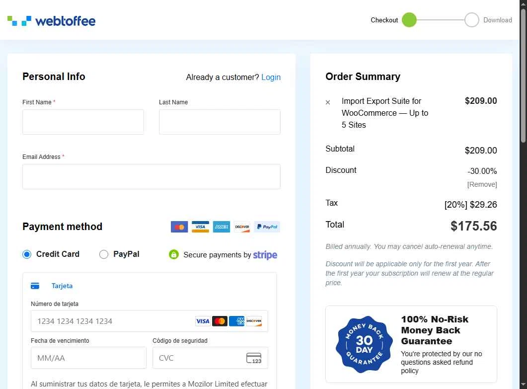This screenshot has width=527, height=389.
Task: Select the PayPal payment option
Action: pos(103,254)
